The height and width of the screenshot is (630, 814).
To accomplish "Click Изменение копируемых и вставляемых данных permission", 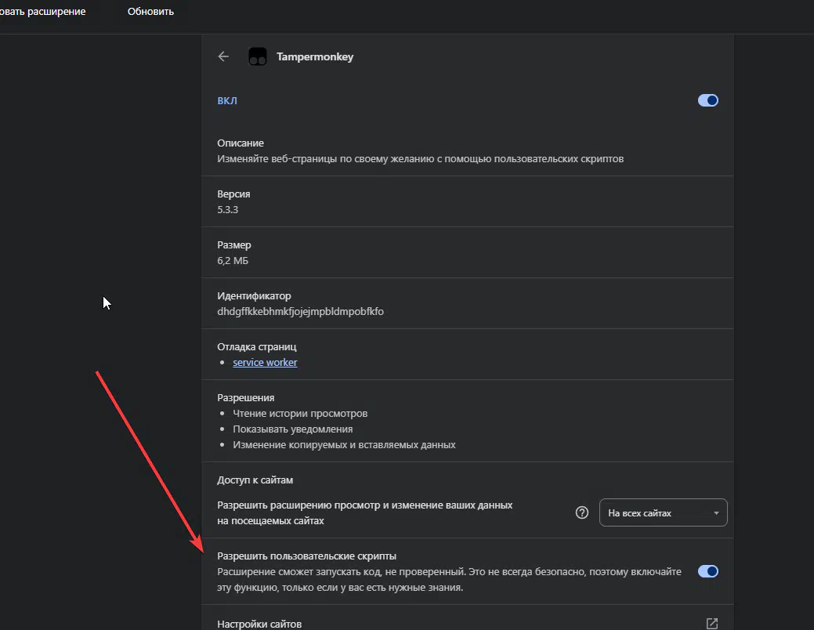I will pyautogui.click(x=344, y=444).
